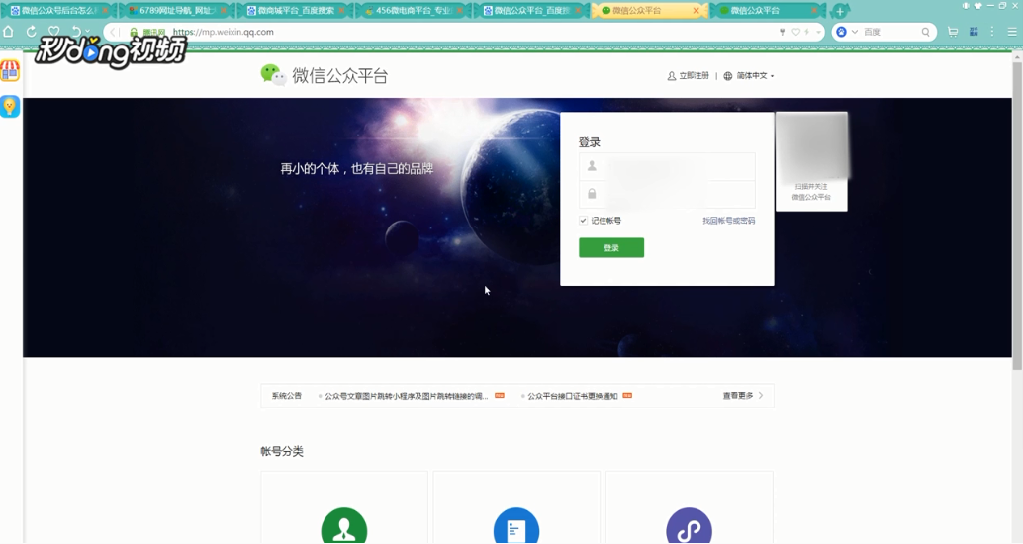Screen dimensions: 1023x544
Task: Click the 找回帐号或密码 link
Action: click(x=729, y=221)
